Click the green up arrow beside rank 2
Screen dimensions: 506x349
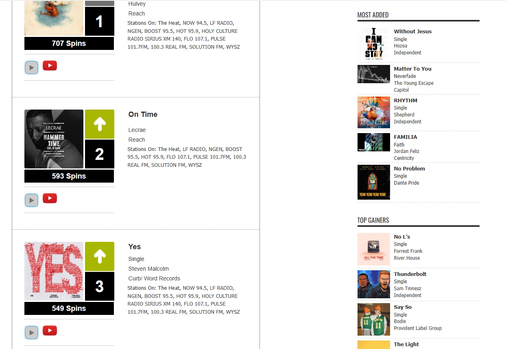(100, 124)
